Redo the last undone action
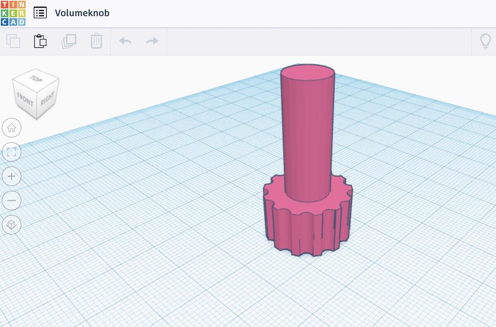 (x=152, y=41)
